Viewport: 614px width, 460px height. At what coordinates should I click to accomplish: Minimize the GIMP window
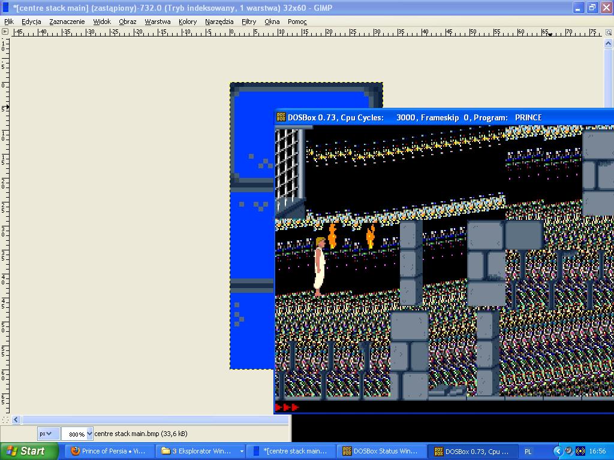(x=578, y=7)
